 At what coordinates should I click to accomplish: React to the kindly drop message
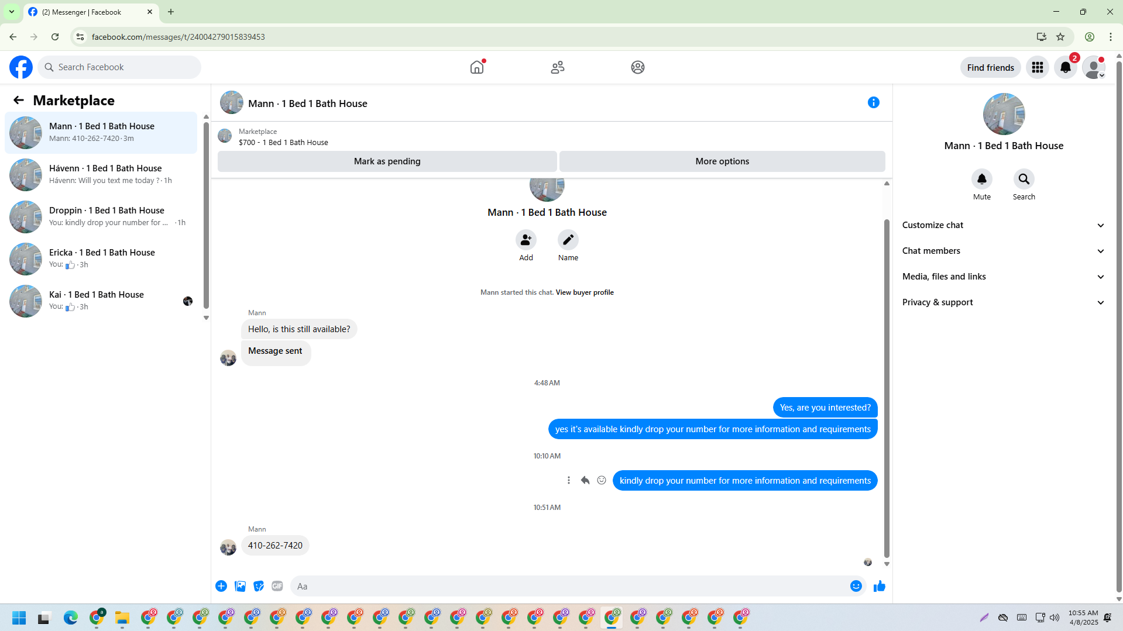click(602, 480)
